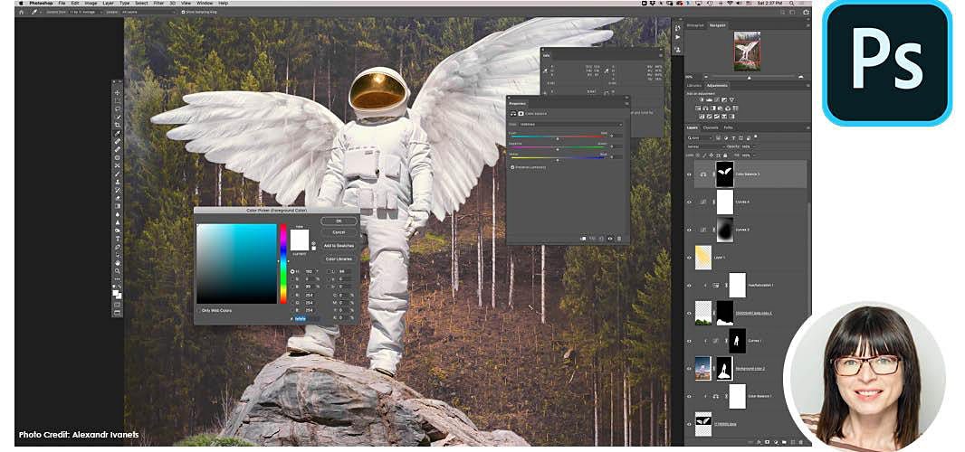Select the Move tool in the toolbar
The width and height of the screenshot is (965, 452).
117,93
